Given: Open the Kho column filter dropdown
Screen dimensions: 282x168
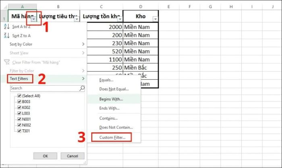Looking at the screenshot, I should tap(155, 19).
